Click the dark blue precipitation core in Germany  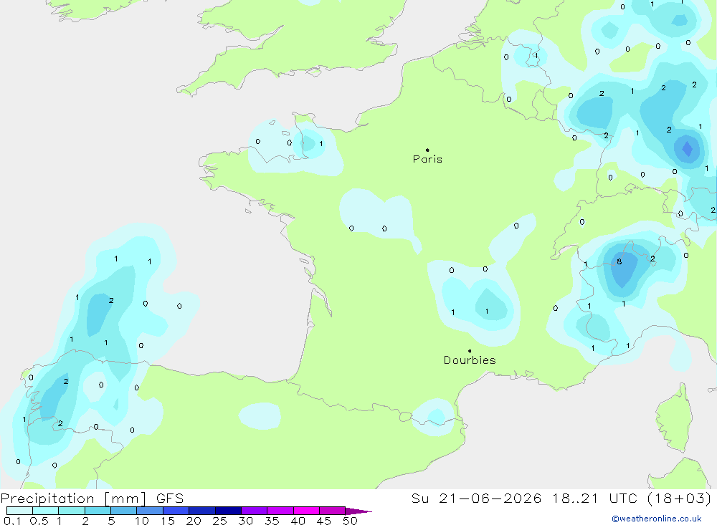point(687,149)
